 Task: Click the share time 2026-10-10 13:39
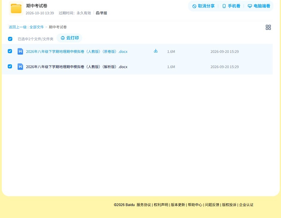(40, 13)
